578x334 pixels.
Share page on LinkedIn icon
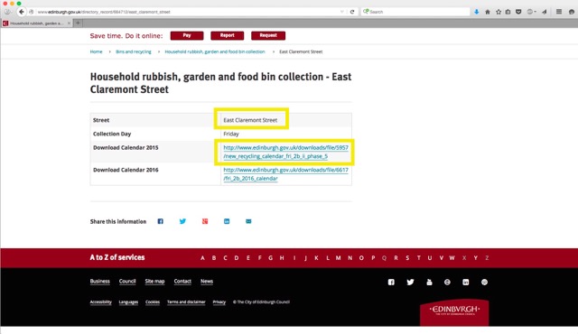tap(227, 221)
